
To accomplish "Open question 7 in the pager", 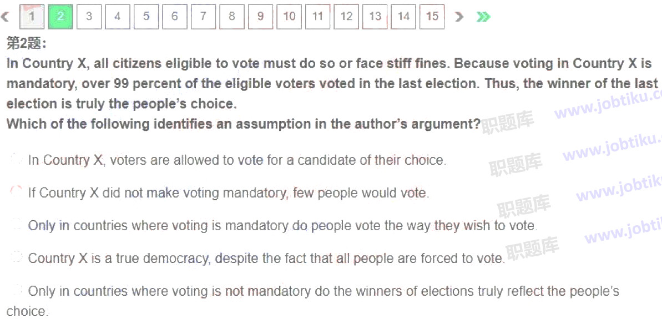I will pos(203,17).
